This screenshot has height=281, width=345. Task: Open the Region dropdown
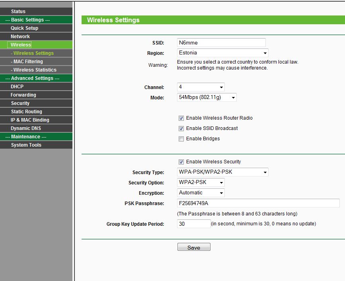pyautogui.click(x=223, y=53)
